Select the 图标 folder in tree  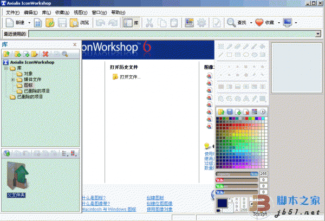[x=28, y=85]
